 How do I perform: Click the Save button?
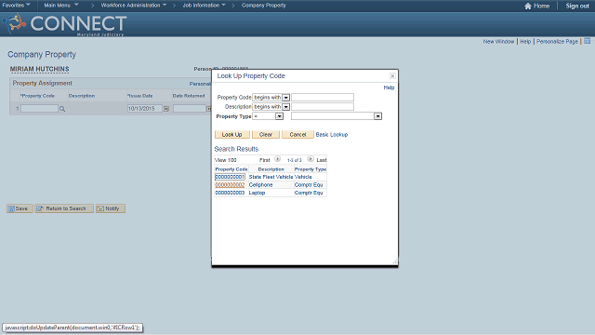tap(20, 208)
